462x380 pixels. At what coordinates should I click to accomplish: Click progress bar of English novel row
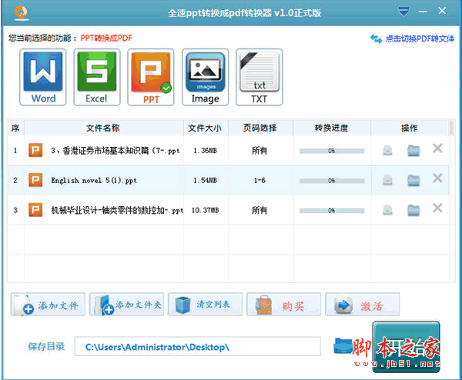(332, 181)
